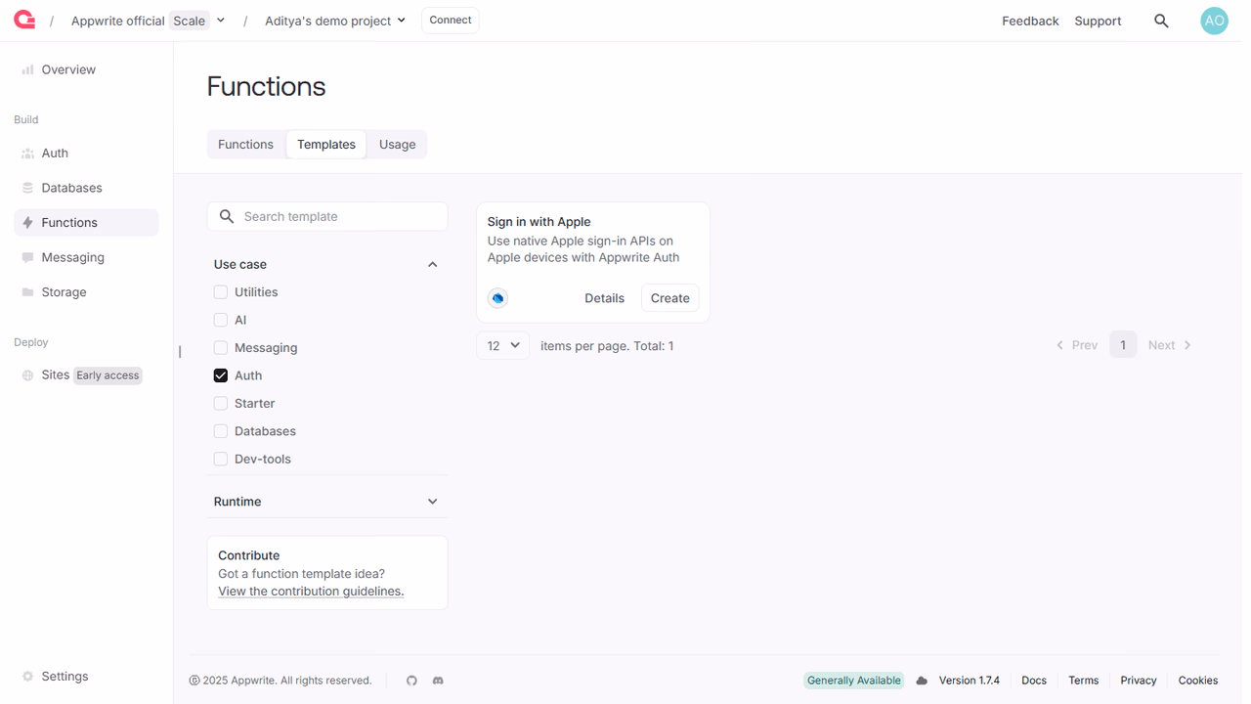Click the Storage folder icon in sidebar
Screen dimensions: 1251x704
point(27,292)
